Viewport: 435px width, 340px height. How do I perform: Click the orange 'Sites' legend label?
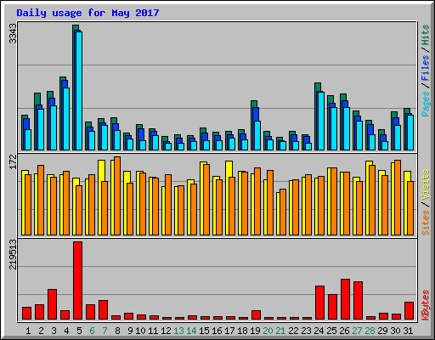click(x=426, y=223)
